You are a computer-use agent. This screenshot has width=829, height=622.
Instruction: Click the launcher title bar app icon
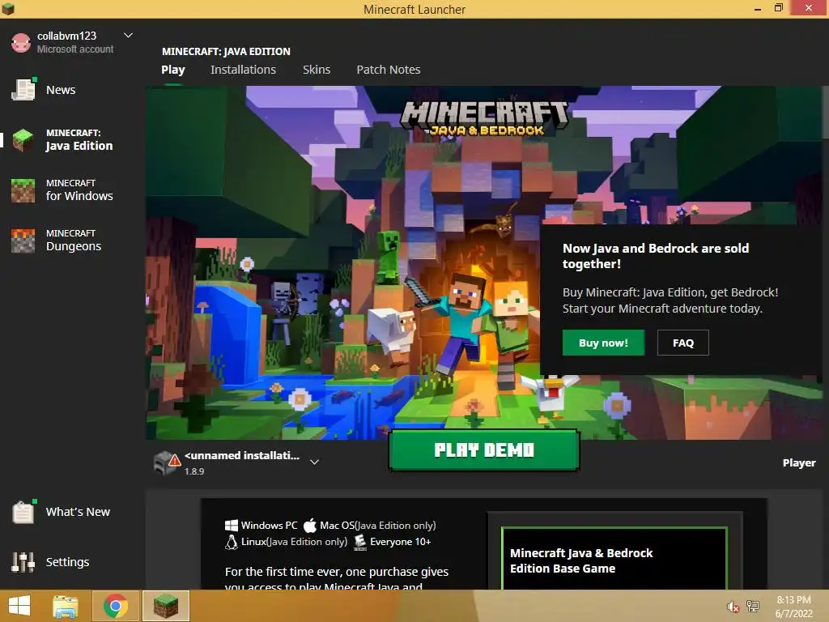click(8, 8)
